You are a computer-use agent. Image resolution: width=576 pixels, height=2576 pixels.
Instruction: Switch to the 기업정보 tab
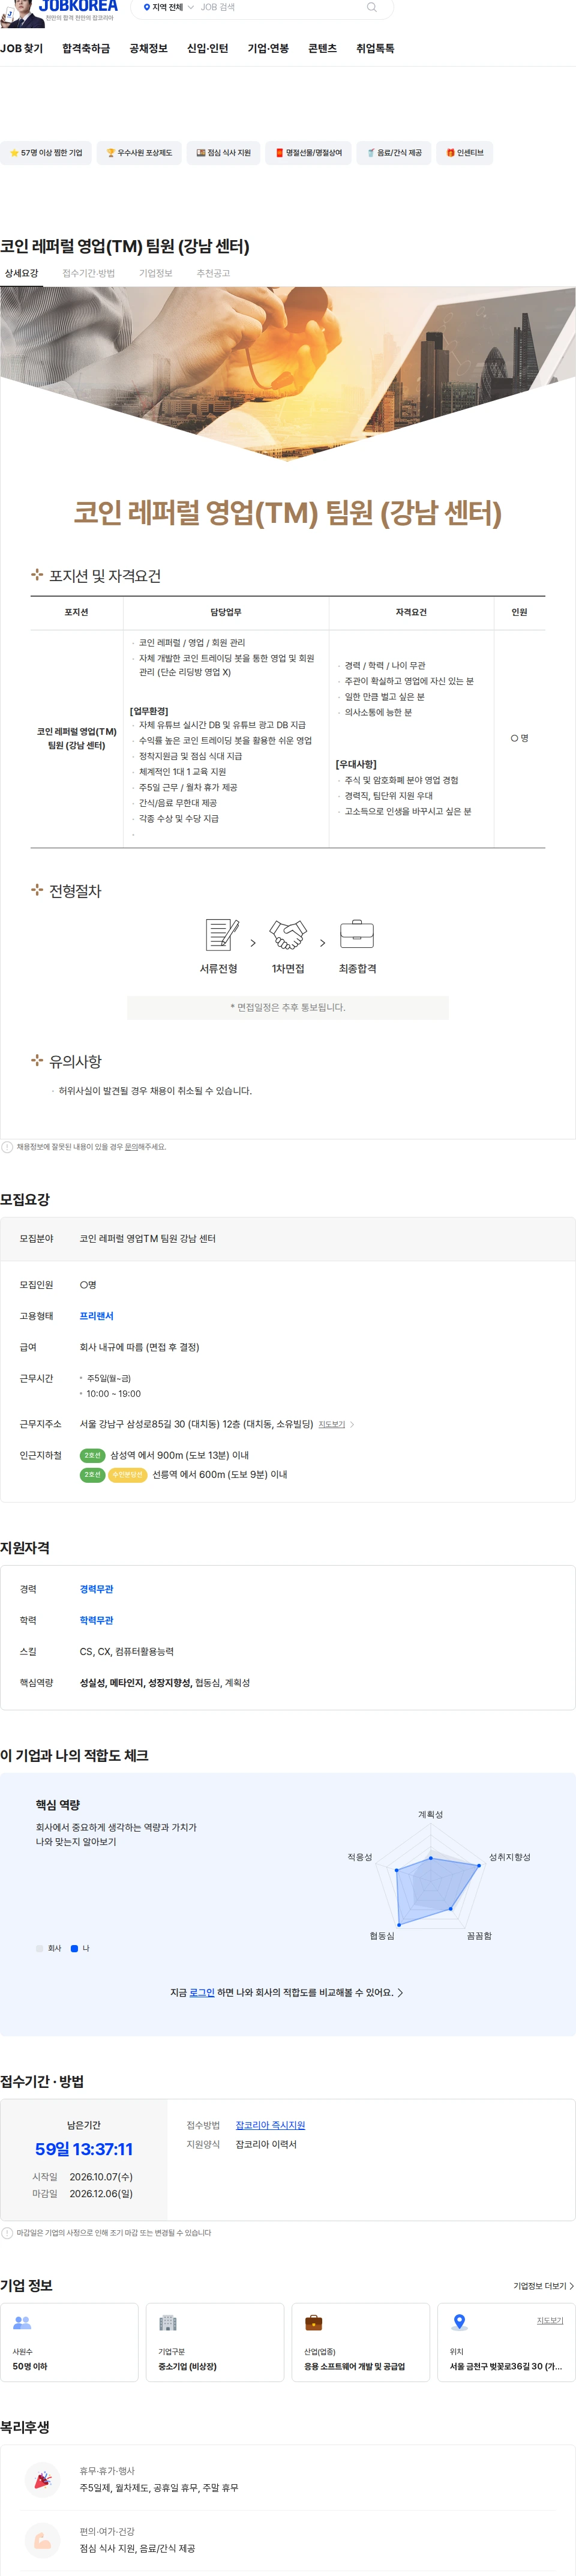pos(156,273)
